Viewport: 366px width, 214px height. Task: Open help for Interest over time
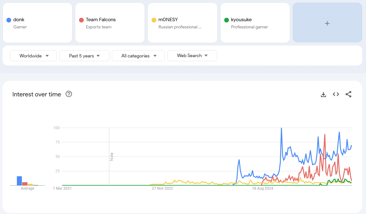click(69, 94)
